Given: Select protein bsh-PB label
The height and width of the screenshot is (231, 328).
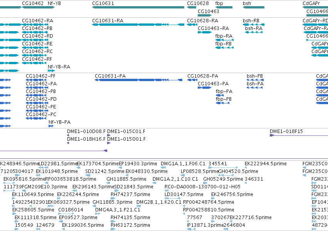Looking at the screenshot, I should (255, 76).
